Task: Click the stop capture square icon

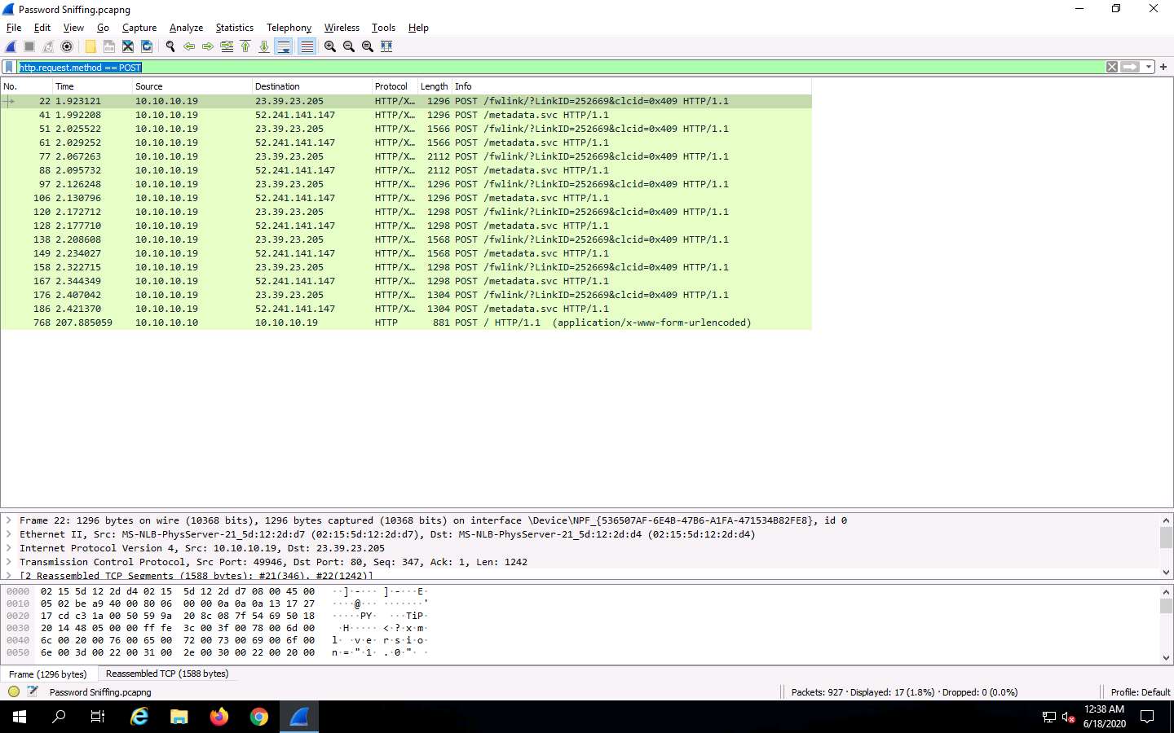Action: coord(29,46)
